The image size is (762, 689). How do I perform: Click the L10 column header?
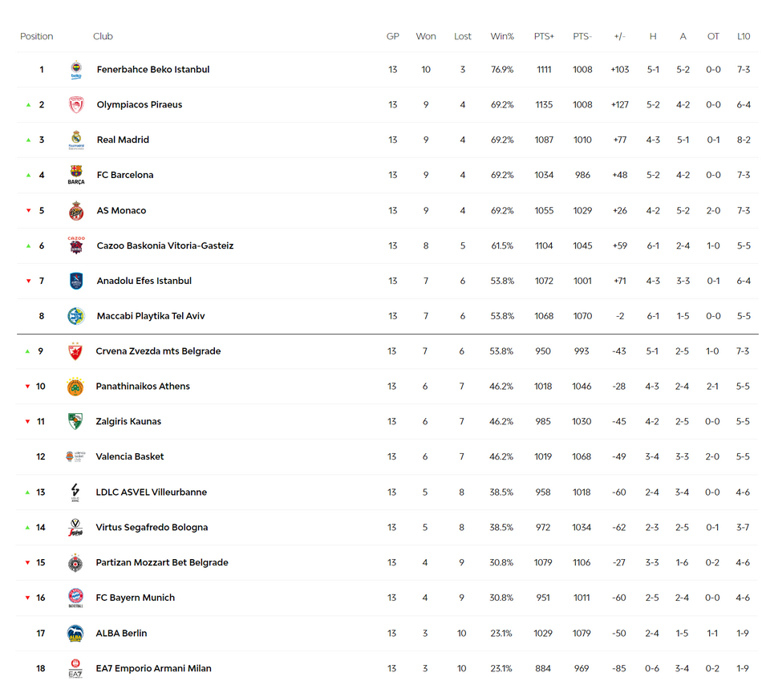coord(744,36)
